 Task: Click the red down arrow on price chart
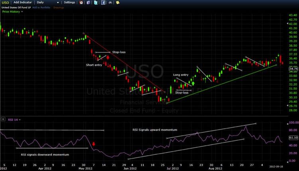coord(108,57)
